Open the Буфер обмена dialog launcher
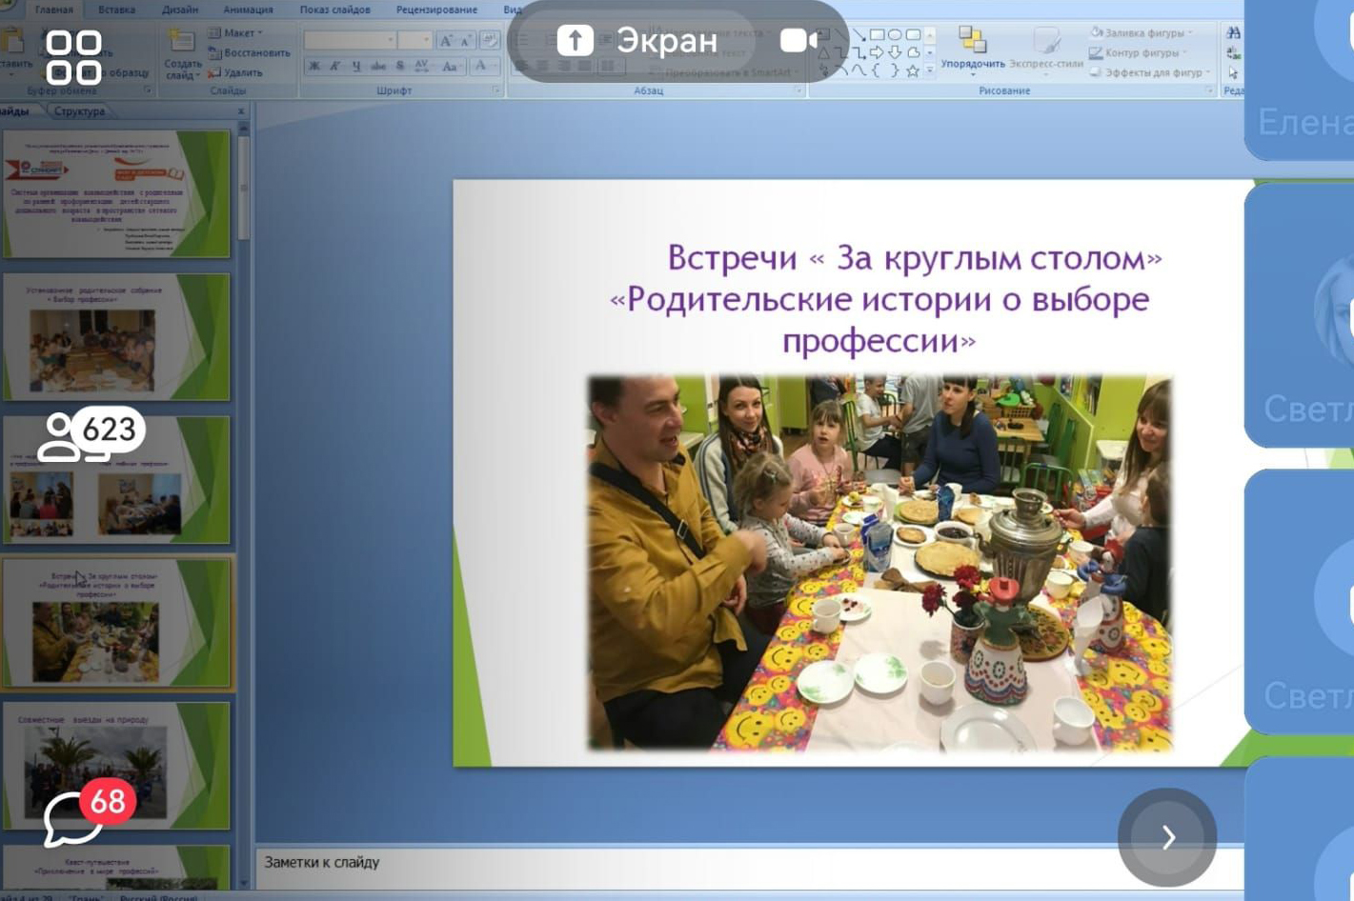 pyautogui.click(x=148, y=90)
